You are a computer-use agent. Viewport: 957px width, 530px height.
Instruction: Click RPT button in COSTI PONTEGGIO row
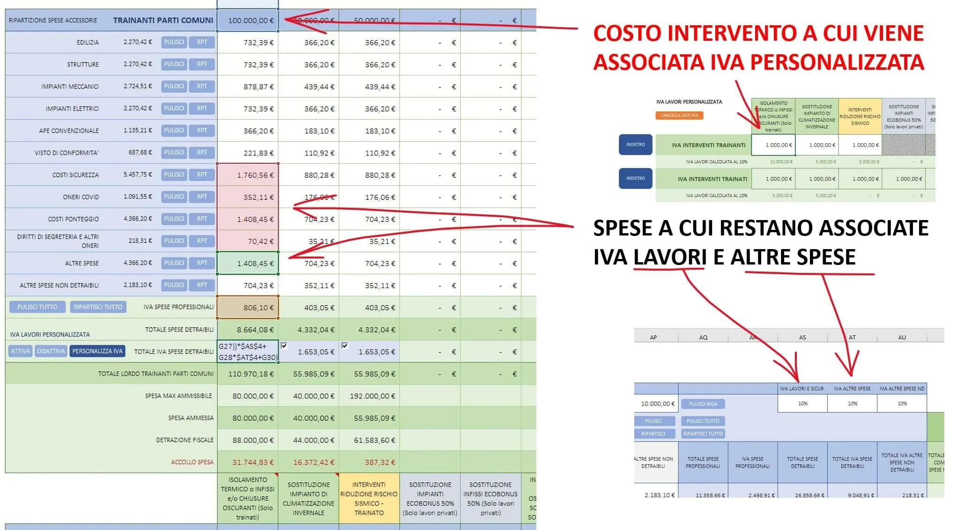tap(202, 219)
